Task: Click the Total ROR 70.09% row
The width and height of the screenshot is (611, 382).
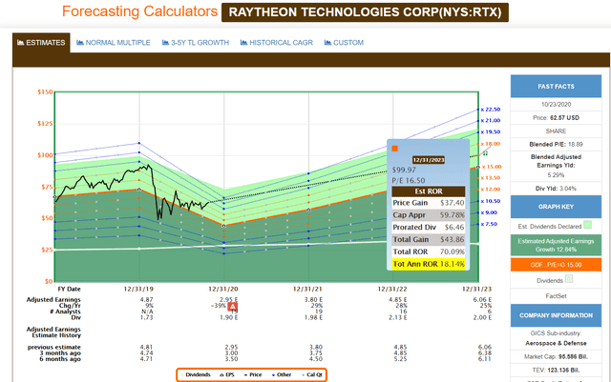Action: coord(429,251)
